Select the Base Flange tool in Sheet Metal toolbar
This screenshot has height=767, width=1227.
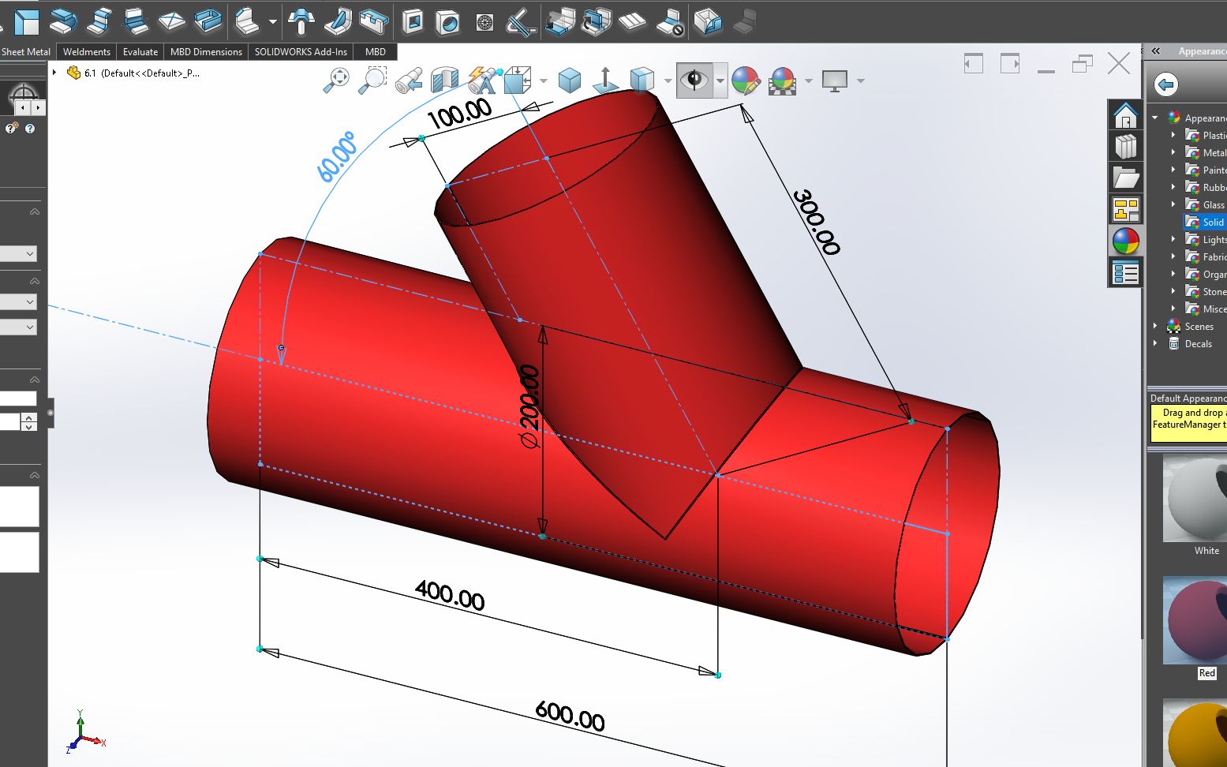tap(27, 22)
